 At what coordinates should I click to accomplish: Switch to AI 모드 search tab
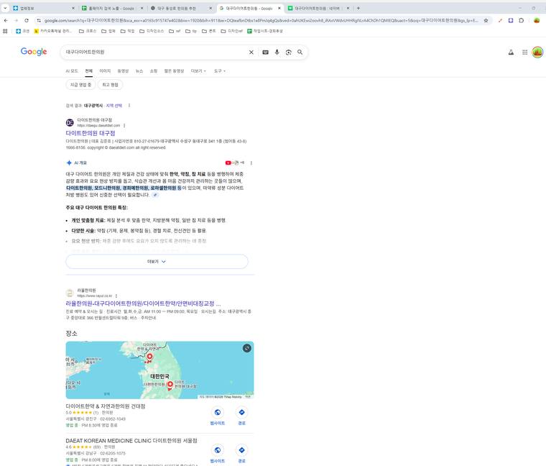click(x=72, y=70)
